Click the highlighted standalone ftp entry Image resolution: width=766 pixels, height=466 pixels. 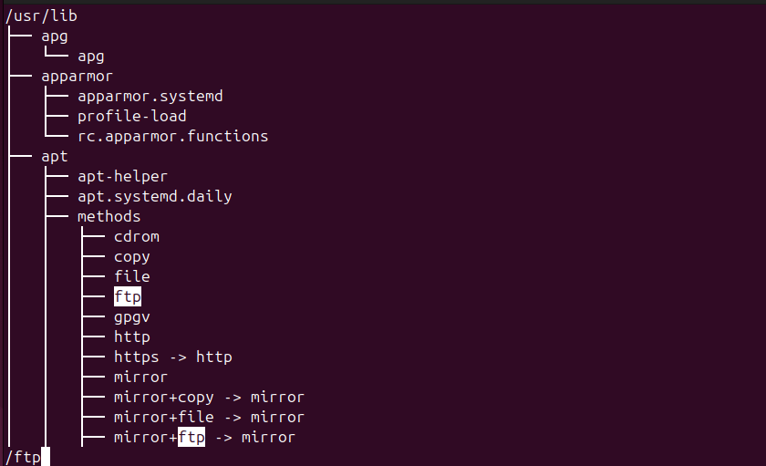128,296
